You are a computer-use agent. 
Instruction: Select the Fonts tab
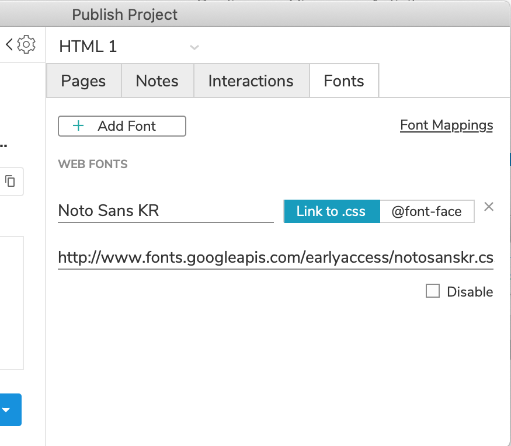tap(343, 81)
